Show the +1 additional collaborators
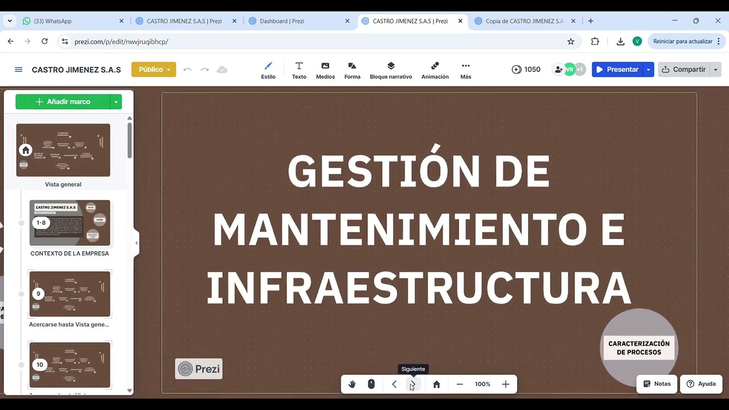Screen dimensions: 729x410 click(x=580, y=69)
